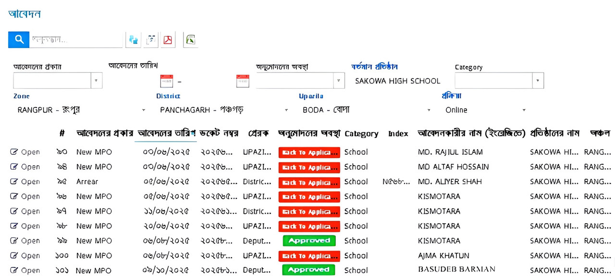Click edit icon in the Arrear row
The image size is (615, 277).
14,182
